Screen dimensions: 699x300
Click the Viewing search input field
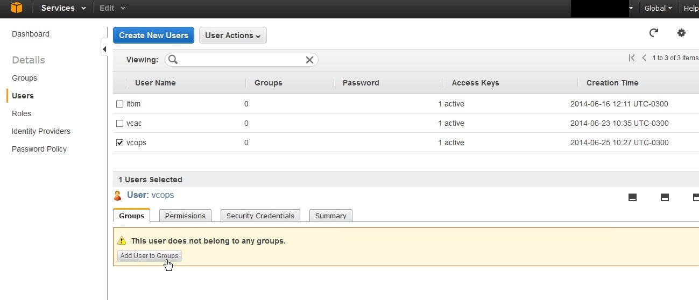[241, 60]
